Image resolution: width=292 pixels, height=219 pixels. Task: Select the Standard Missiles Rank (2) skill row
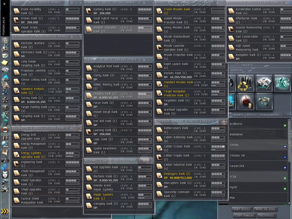(x=191, y=84)
